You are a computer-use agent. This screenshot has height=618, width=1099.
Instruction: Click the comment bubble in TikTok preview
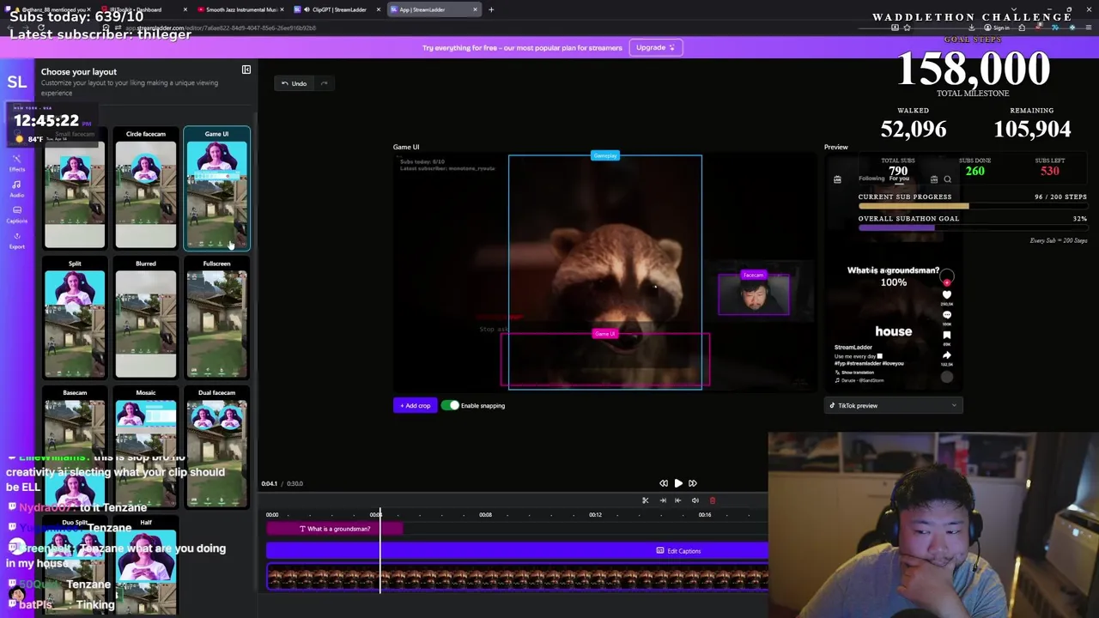pyautogui.click(x=947, y=315)
